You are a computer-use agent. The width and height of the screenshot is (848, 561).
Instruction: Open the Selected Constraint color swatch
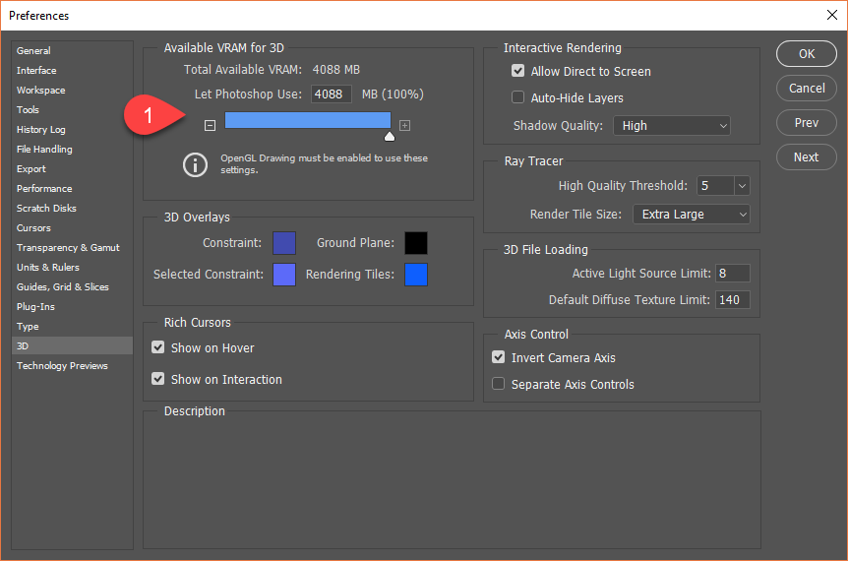pos(284,275)
